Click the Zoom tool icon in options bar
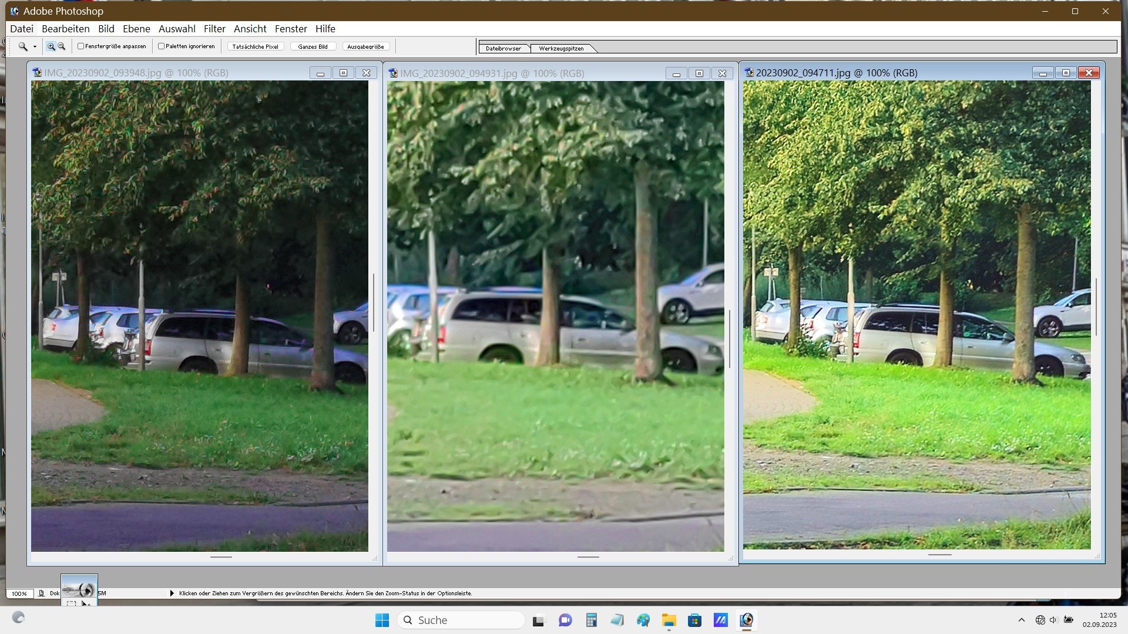The width and height of the screenshot is (1128, 634). pyautogui.click(x=22, y=46)
